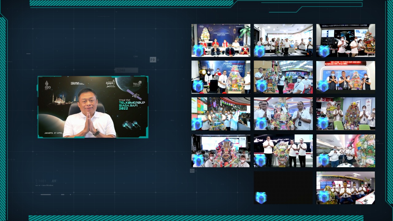Click the Siaga logo in main video

pos(110,84)
